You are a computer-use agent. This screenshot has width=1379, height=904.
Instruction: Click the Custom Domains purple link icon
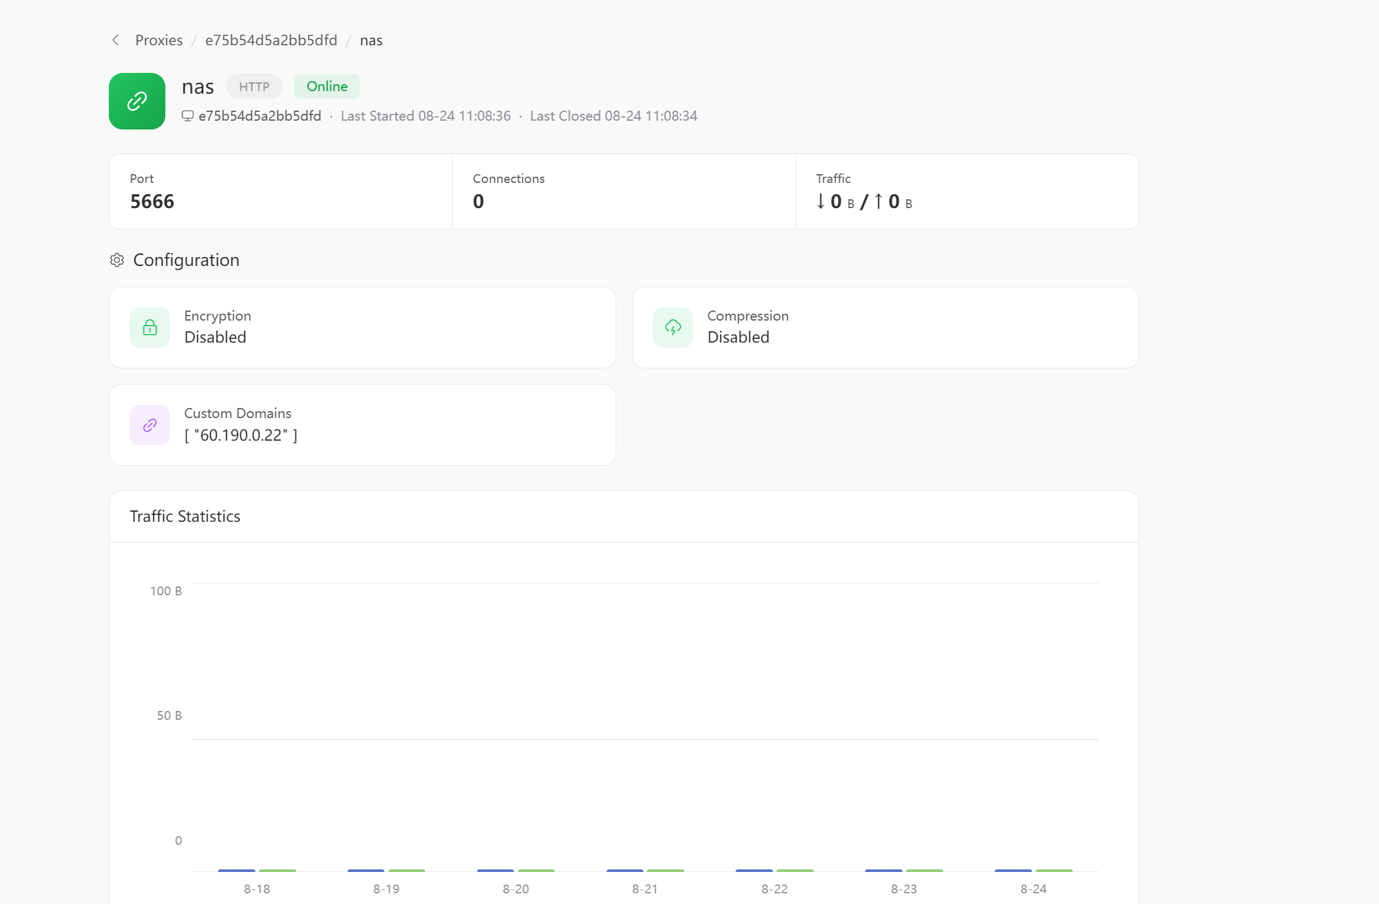[x=150, y=425]
